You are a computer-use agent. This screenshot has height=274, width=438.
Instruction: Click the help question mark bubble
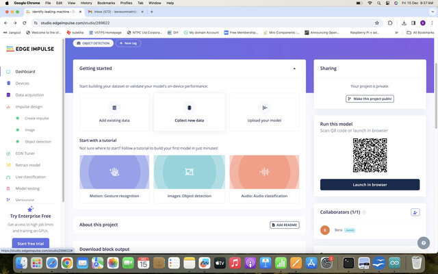point(424,243)
